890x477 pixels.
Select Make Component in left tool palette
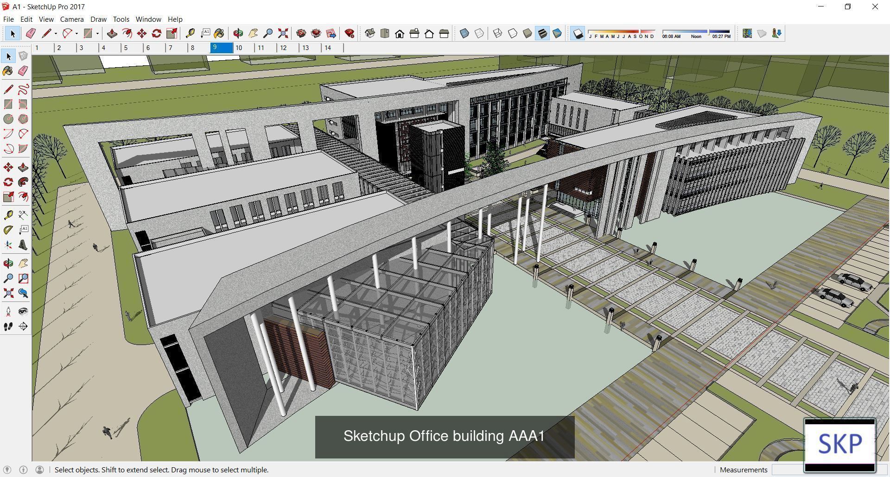coord(23,56)
